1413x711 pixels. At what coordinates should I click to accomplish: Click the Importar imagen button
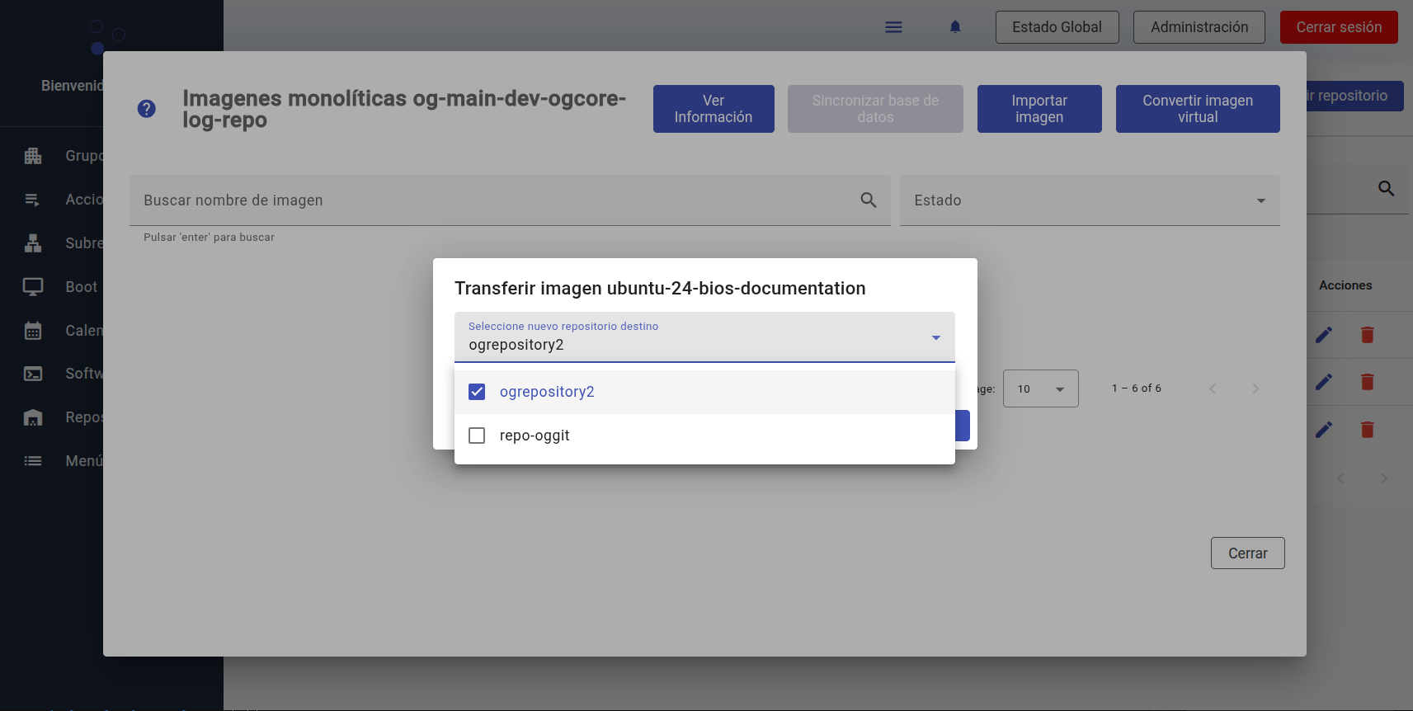(1039, 109)
